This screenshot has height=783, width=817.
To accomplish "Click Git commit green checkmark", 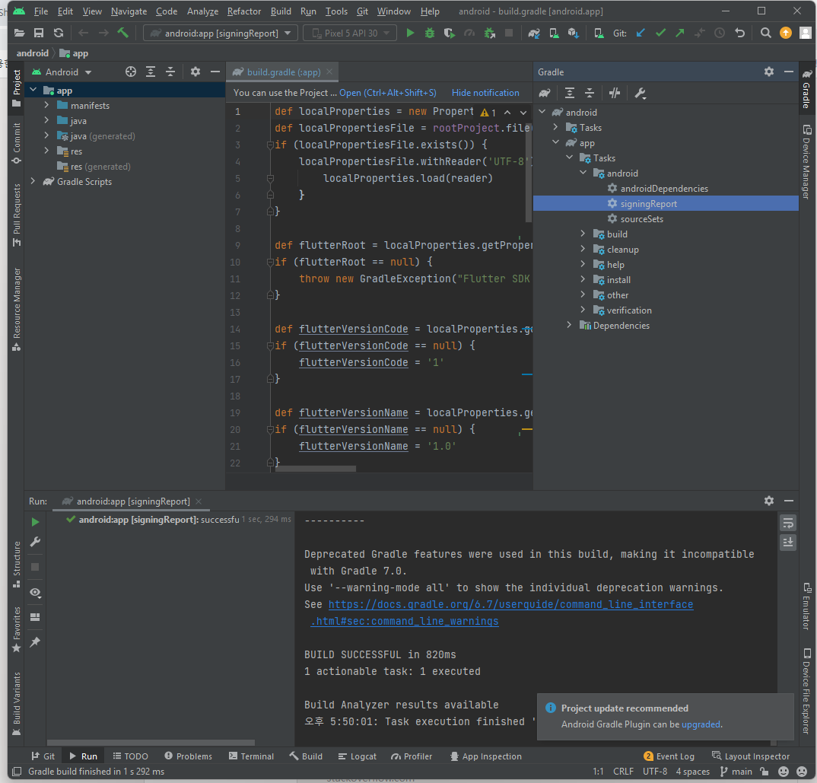I will (x=660, y=33).
